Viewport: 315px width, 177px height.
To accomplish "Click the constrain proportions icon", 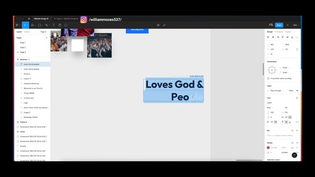I will click(x=297, y=49).
